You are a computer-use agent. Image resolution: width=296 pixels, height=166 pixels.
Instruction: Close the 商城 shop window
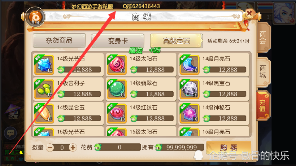249,14
